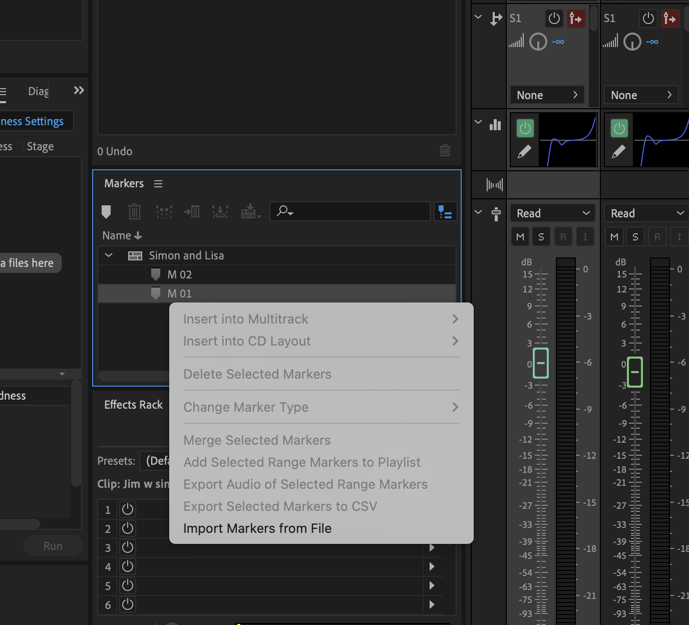The image size is (689, 625).
Task: Add a new marker with the flag icon
Action: pyautogui.click(x=106, y=211)
